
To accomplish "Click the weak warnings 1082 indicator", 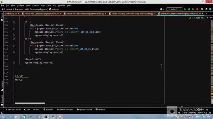I will point(197,18).
